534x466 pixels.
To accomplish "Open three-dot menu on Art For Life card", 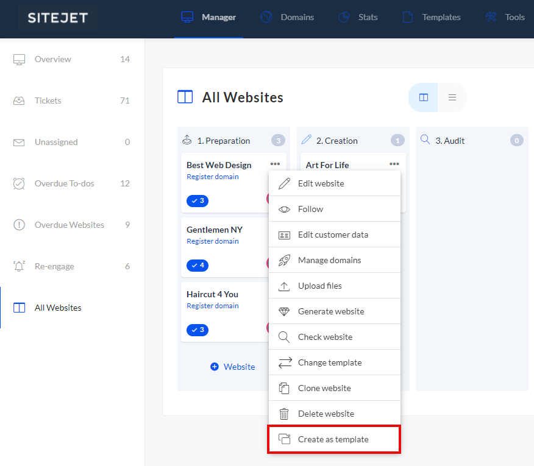I will tap(394, 164).
